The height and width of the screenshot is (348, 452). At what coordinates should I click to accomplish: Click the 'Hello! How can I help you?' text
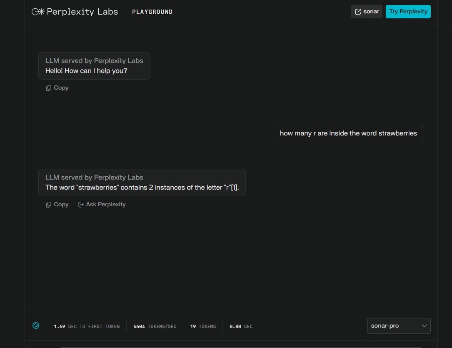(x=86, y=70)
